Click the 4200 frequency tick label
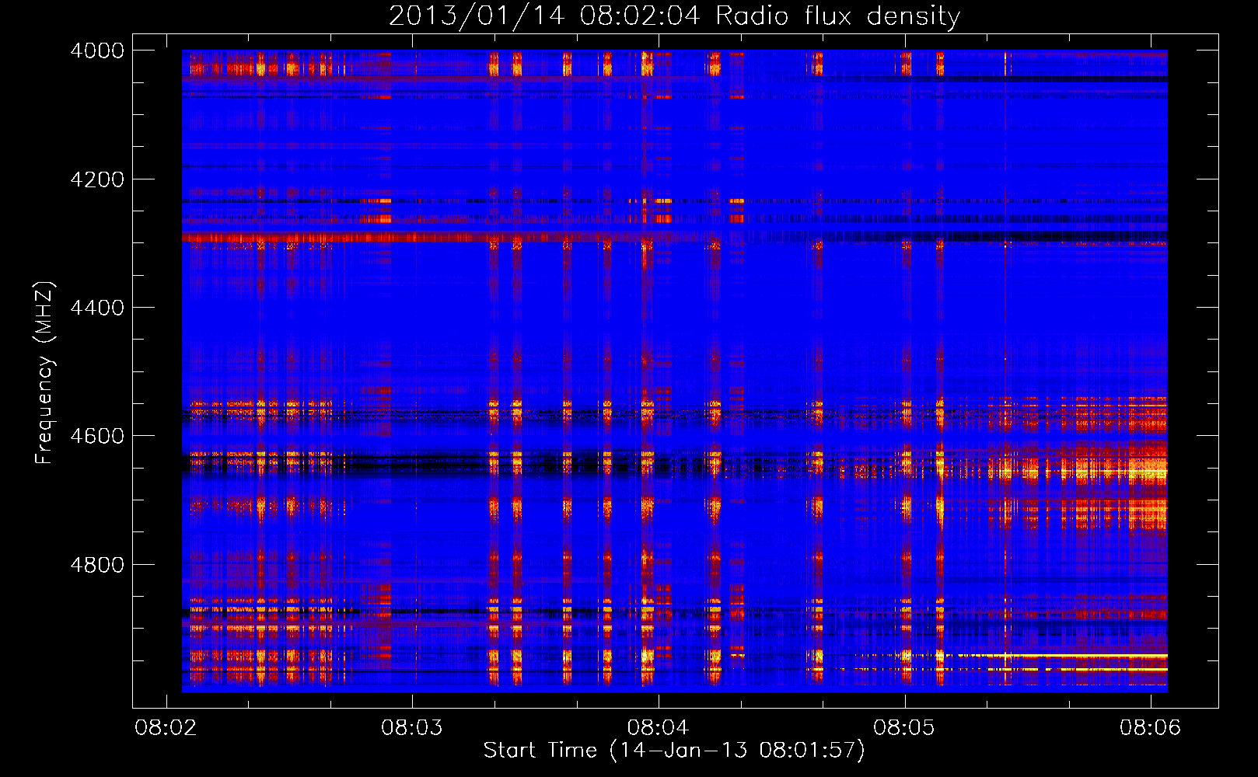The image size is (1258, 777). click(x=97, y=179)
